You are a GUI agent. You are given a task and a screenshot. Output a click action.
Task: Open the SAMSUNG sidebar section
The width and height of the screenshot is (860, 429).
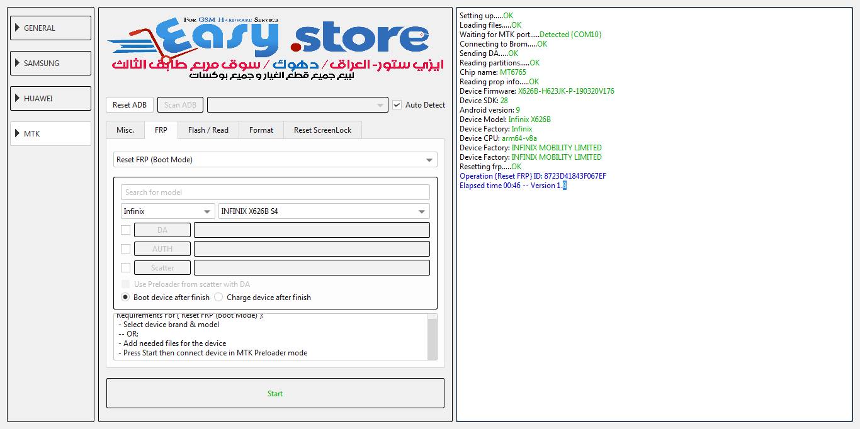(x=50, y=64)
